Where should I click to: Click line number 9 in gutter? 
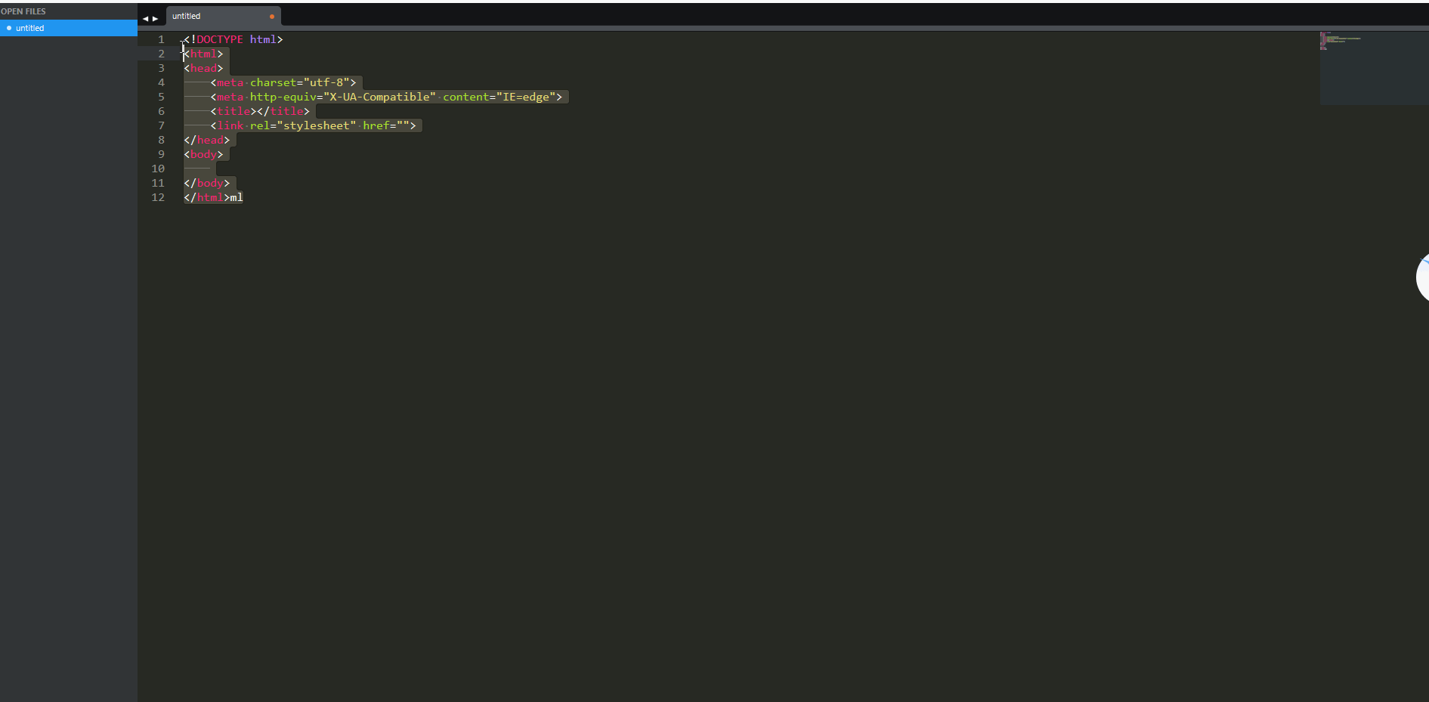[161, 154]
